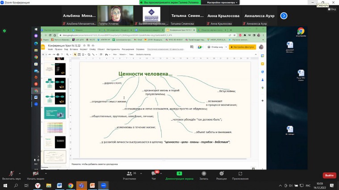Select Галина Успаева's video thumbnail
The height and width of the screenshot is (190, 339).
(x=115, y=15)
